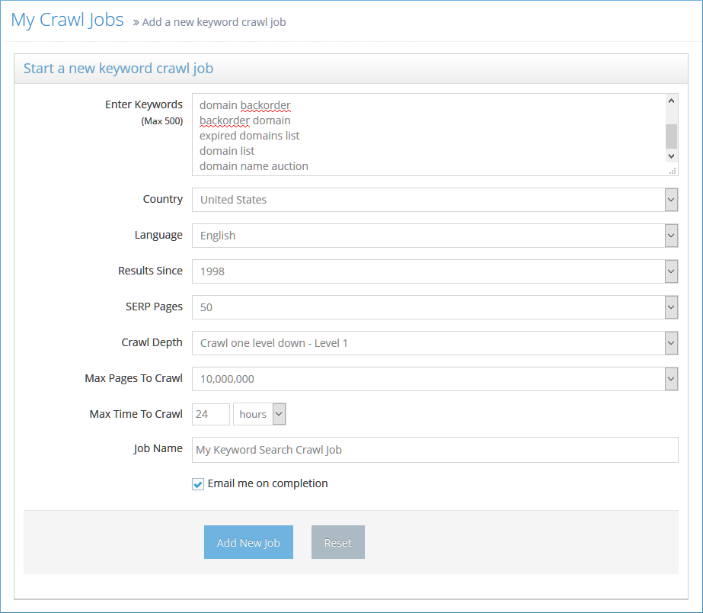Open the Results Since dropdown showing 1998
The height and width of the screenshot is (613, 703).
pos(435,271)
